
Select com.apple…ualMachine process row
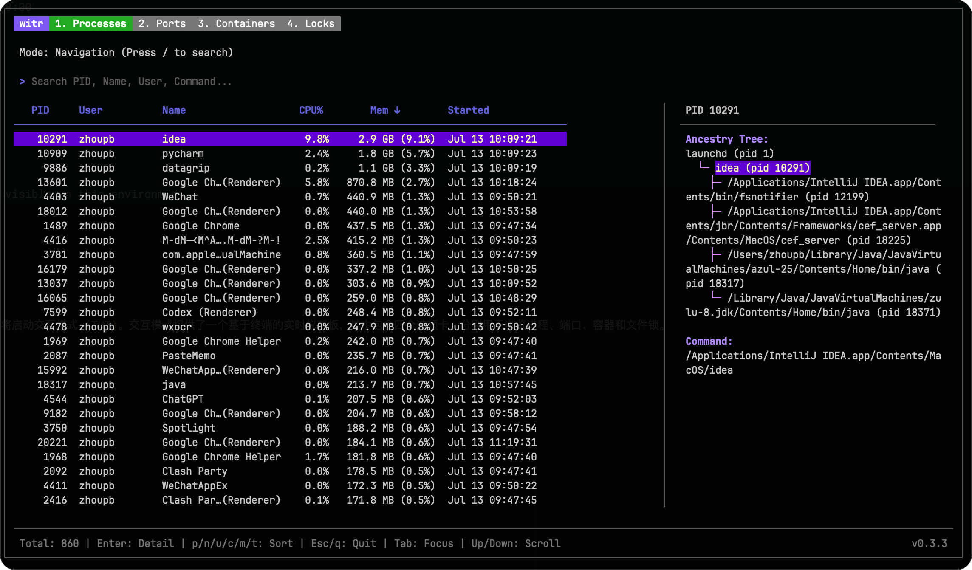pyautogui.click(x=290, y=254)
